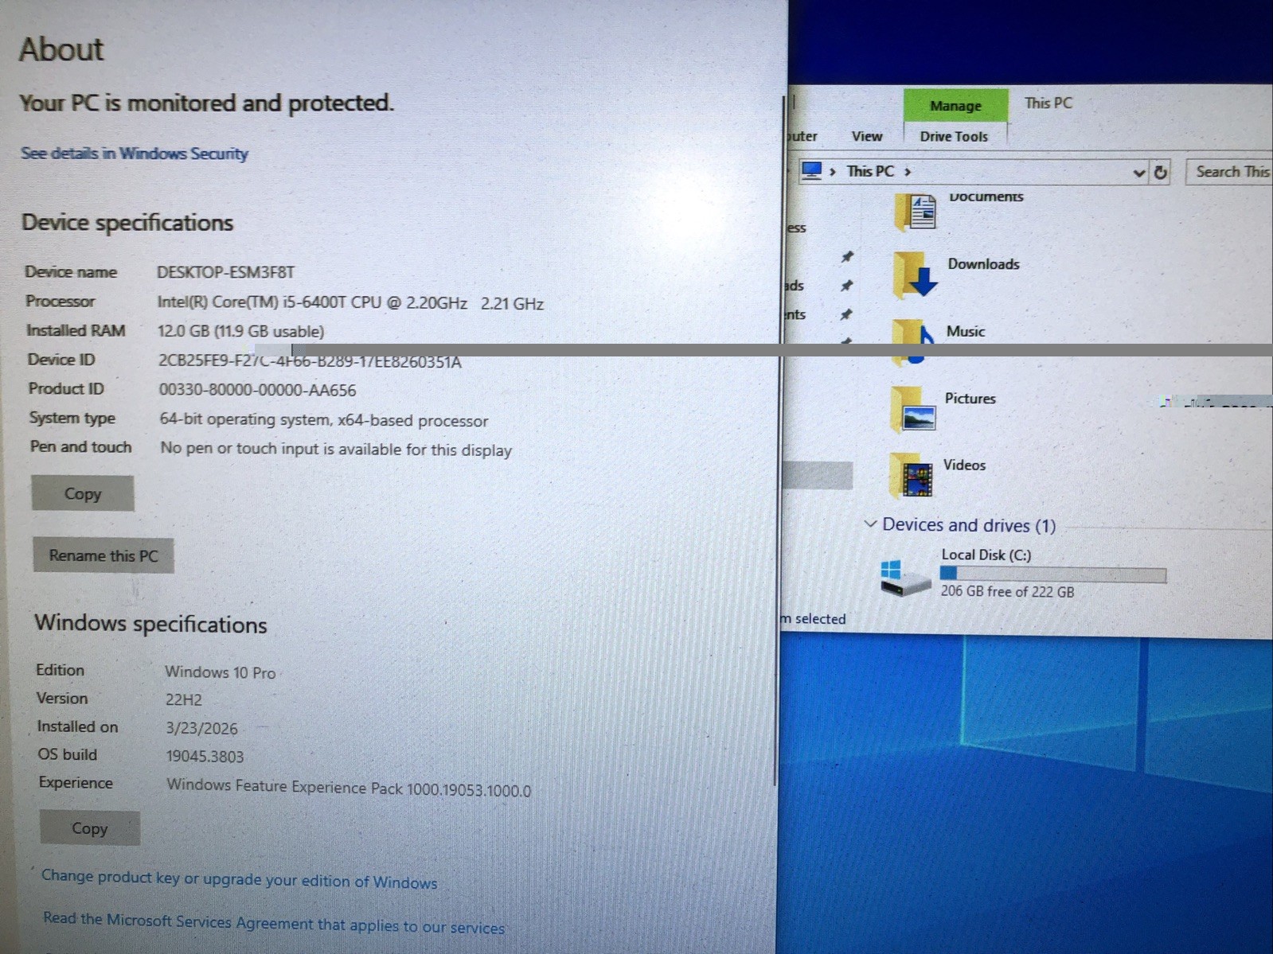The image size is (1273, 954).
Task: Click the This PC monitor icon in address bar
Action: (x=811, y=170)
